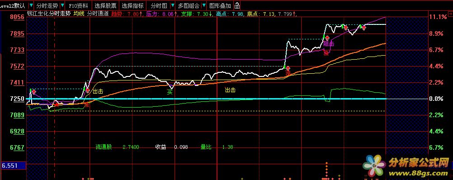Open the Level2默认 dropdown arrow
The width and height of the screenshot is (453, 180).
coord(31,5)
